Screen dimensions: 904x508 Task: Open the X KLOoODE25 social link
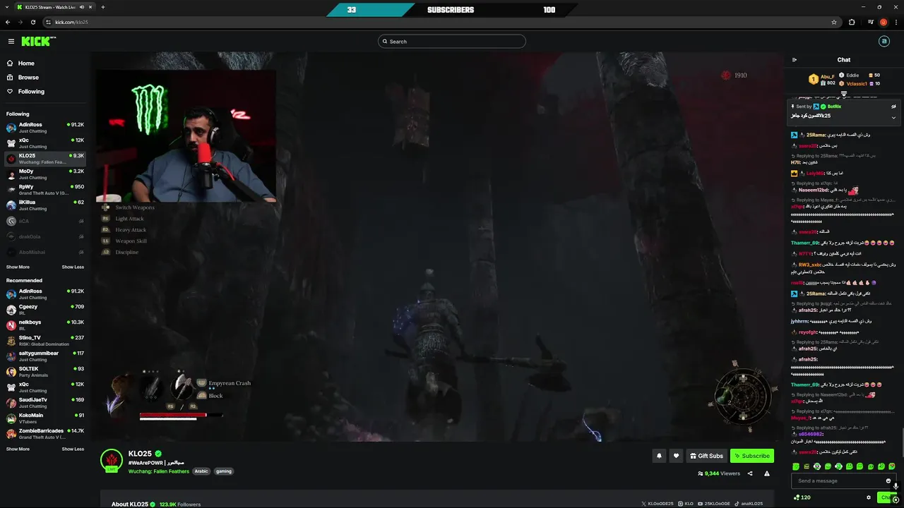[656, 504]
